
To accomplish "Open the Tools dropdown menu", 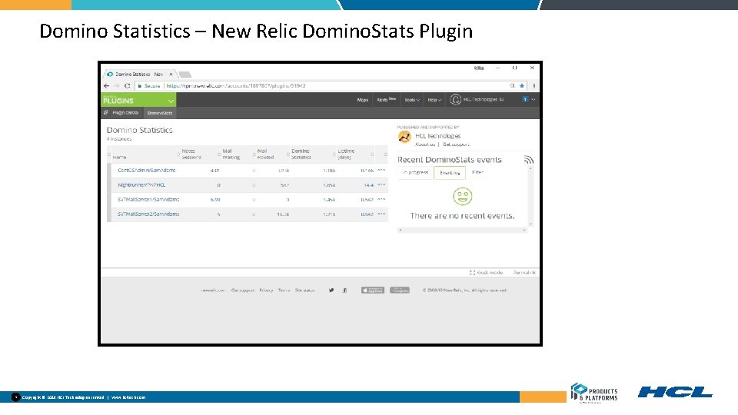I will pos(412,100).
